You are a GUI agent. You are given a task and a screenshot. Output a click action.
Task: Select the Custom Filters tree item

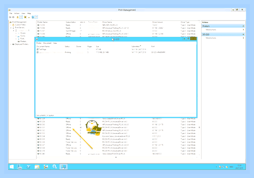click(20, 25)
